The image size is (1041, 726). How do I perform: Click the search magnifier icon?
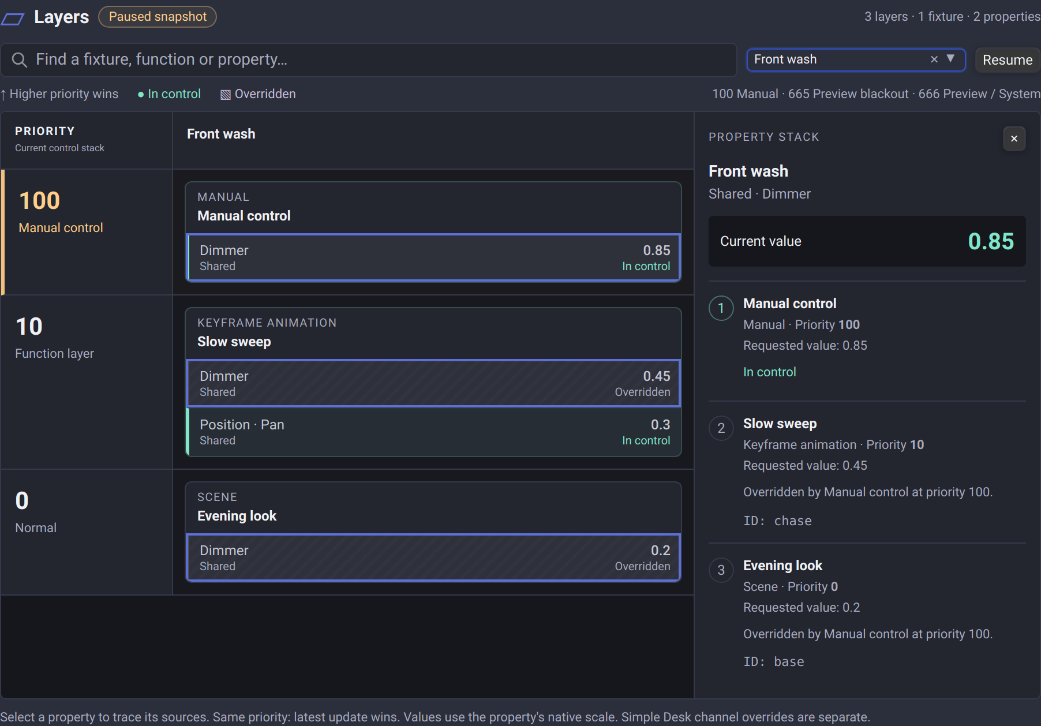pos(20,59)
